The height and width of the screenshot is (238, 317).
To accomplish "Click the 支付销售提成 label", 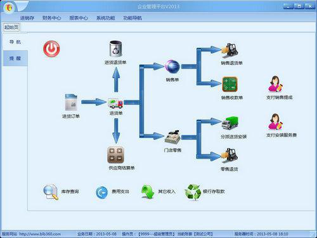I will (x=280, y=98).
